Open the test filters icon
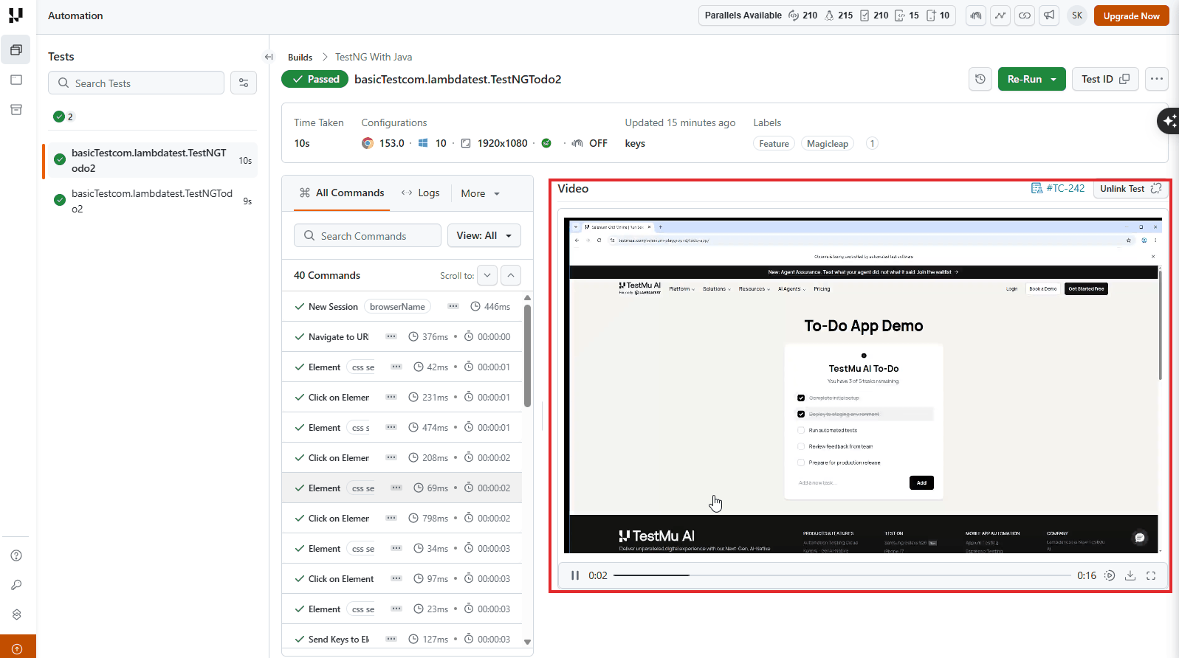This screenshot has width=1179, height=658. [244, 83]
